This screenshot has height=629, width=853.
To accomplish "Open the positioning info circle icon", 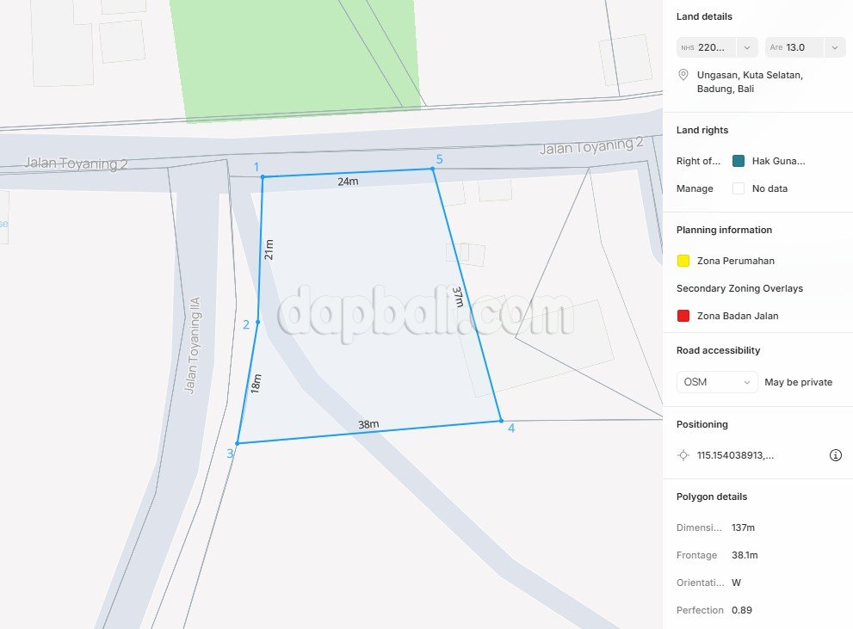I will pyautogui.click(x=836, y=455).
